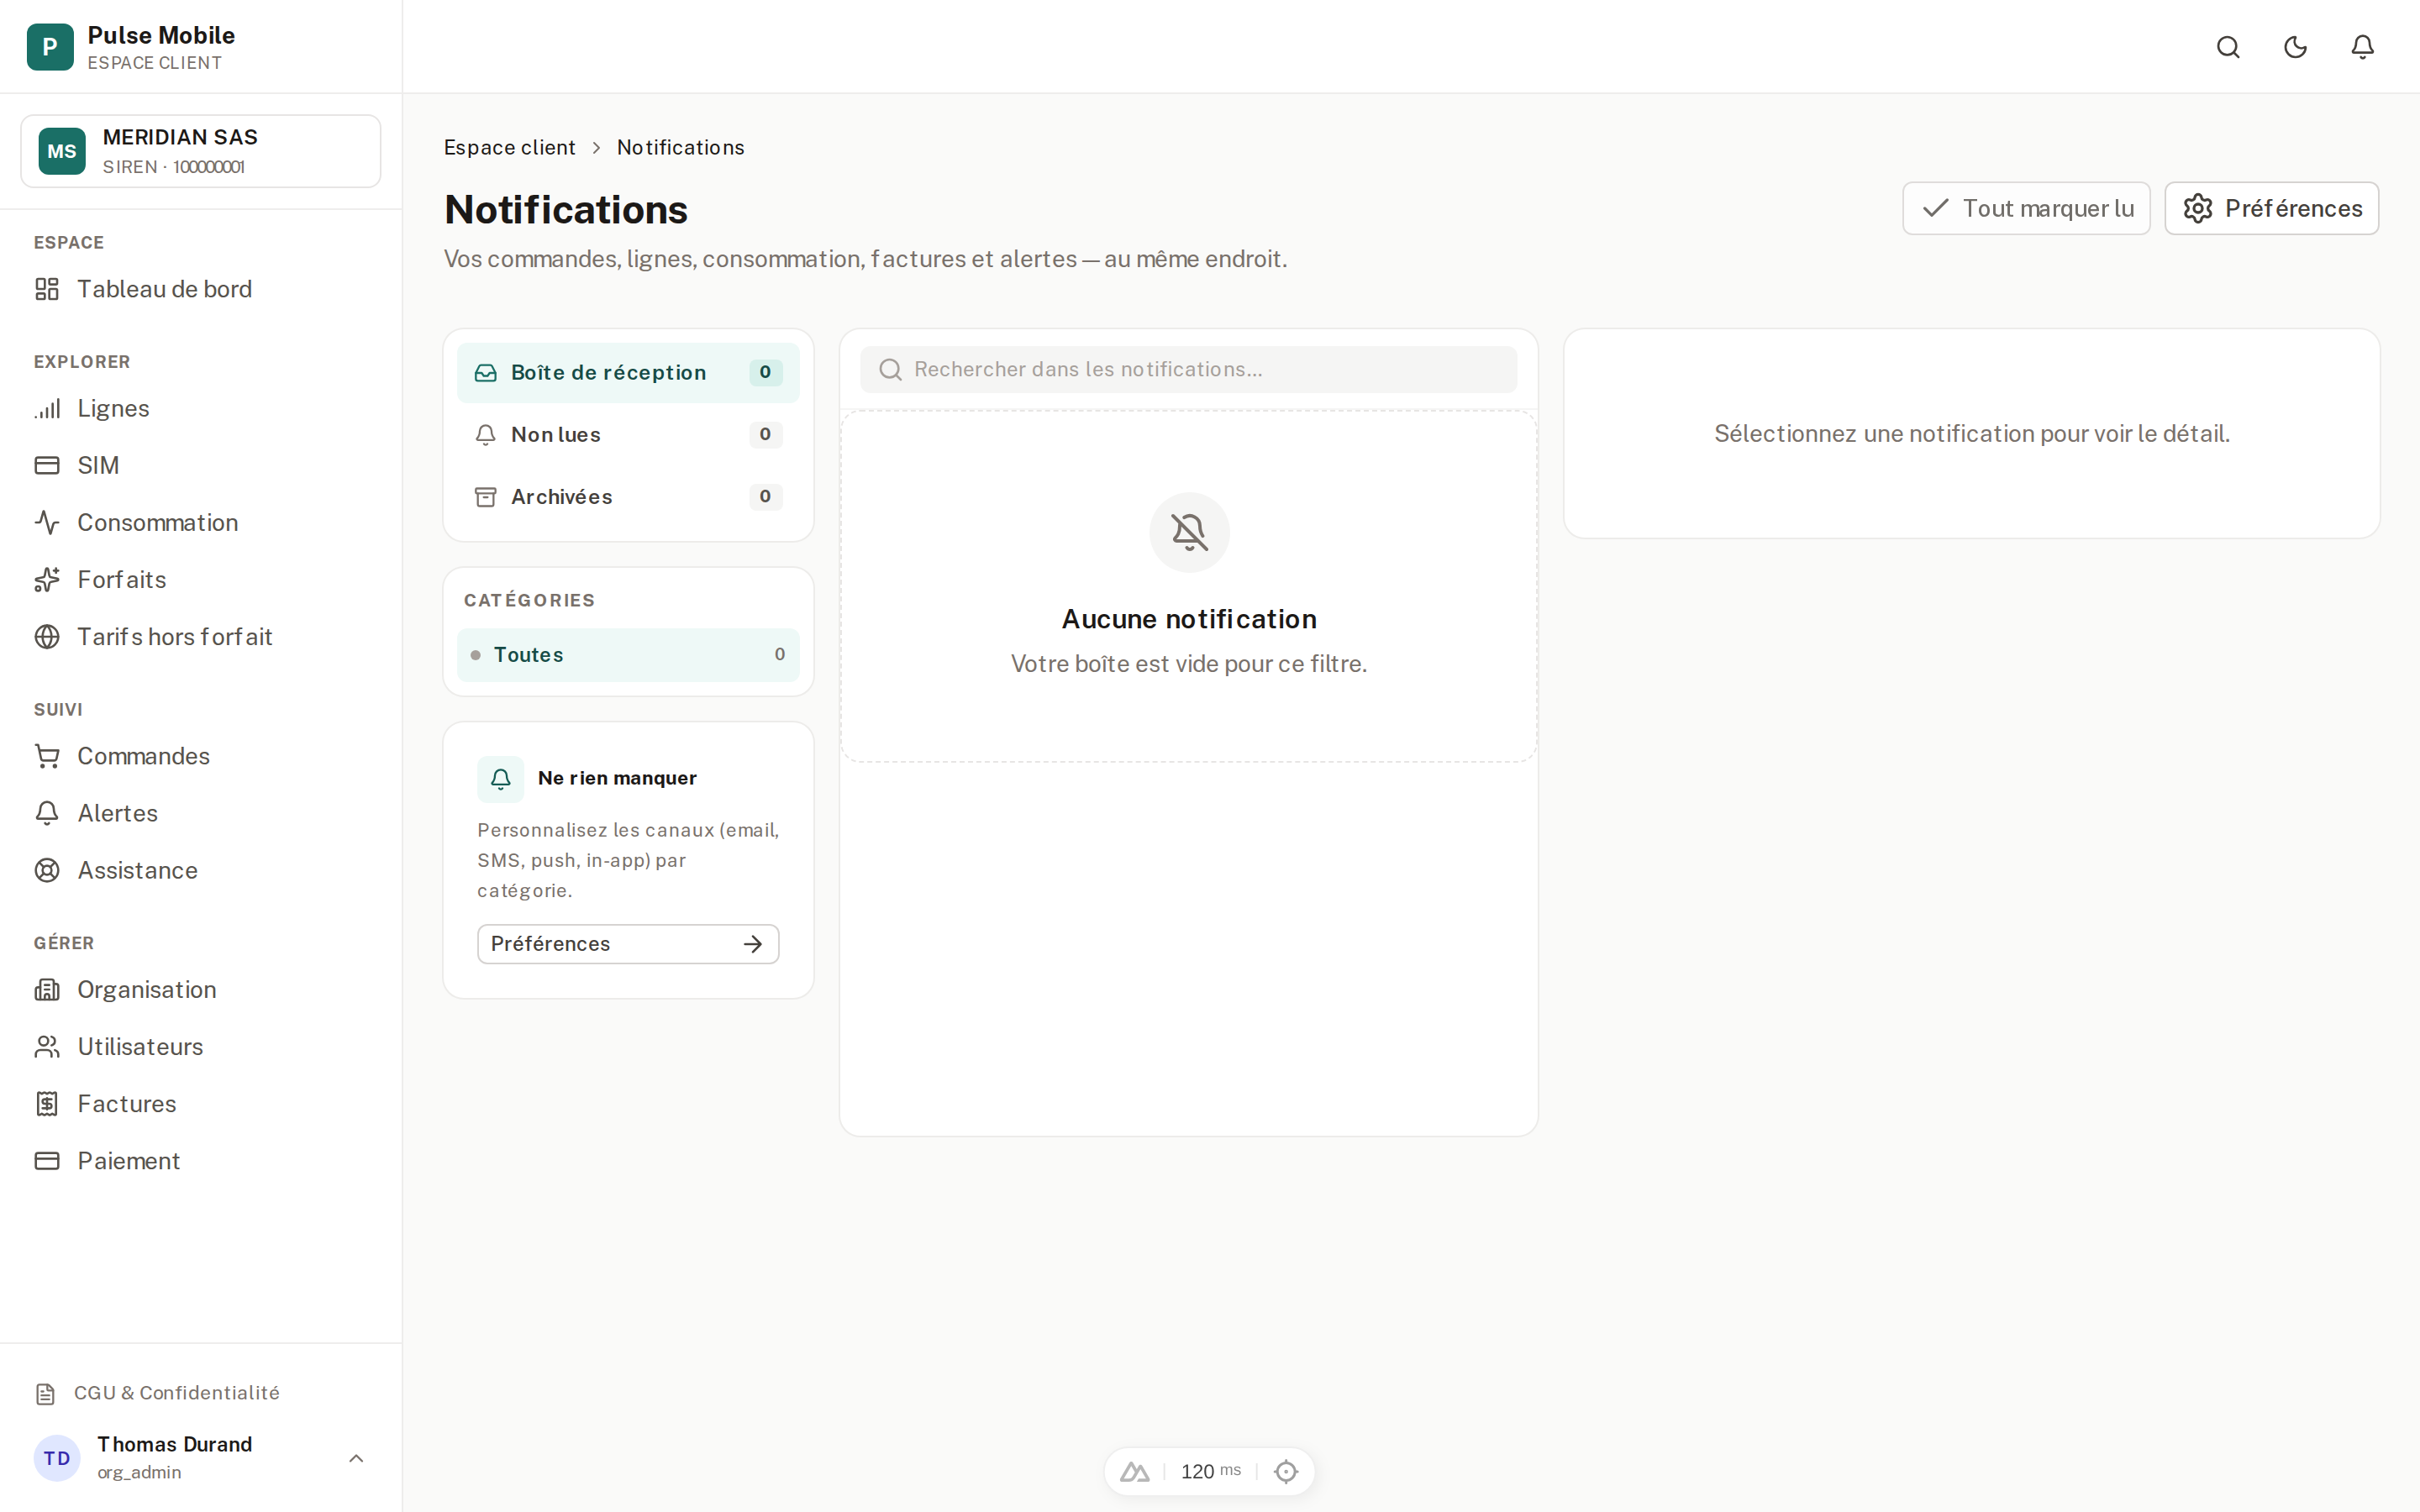Open notifications bell in top bar

[x=2362, y=47]
